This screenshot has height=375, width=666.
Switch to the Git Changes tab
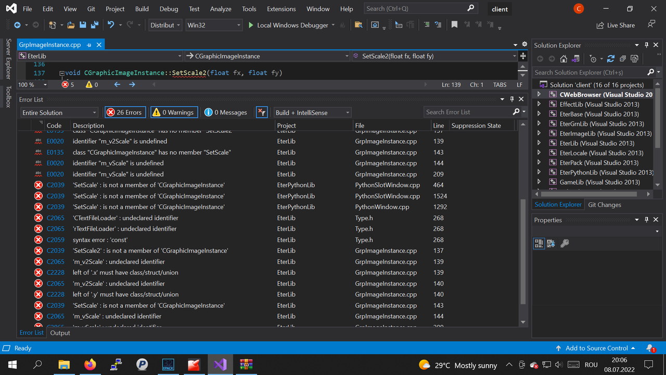pos(605,205)
